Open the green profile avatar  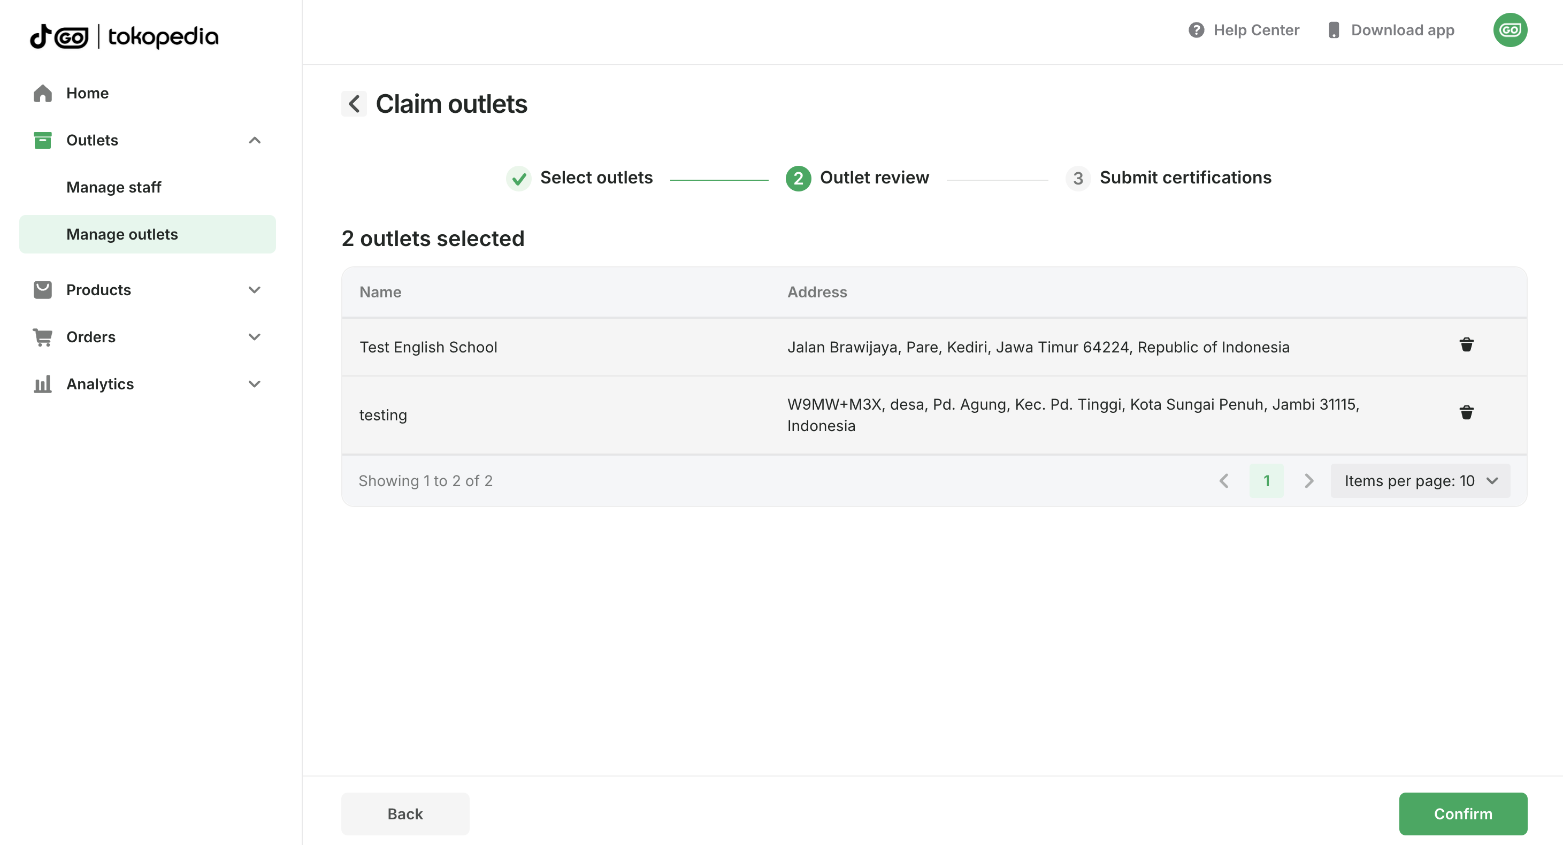pyautogui.click(x=1510, y=30)
